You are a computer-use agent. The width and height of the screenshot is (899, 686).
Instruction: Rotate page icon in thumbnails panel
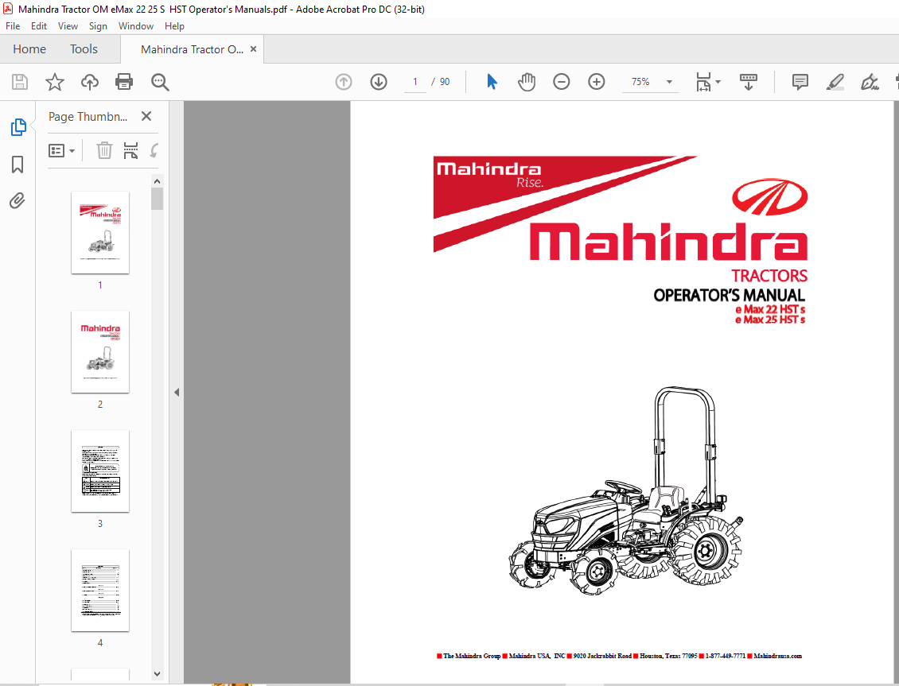154,150
